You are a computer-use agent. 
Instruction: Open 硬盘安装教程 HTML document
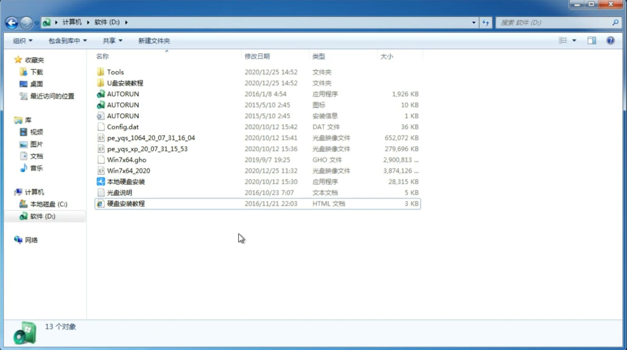pyautogui.click(x=126, y=203)
